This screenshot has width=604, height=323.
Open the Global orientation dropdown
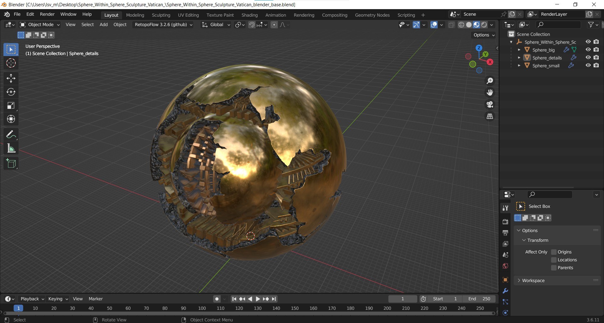[x=216, y=25]
